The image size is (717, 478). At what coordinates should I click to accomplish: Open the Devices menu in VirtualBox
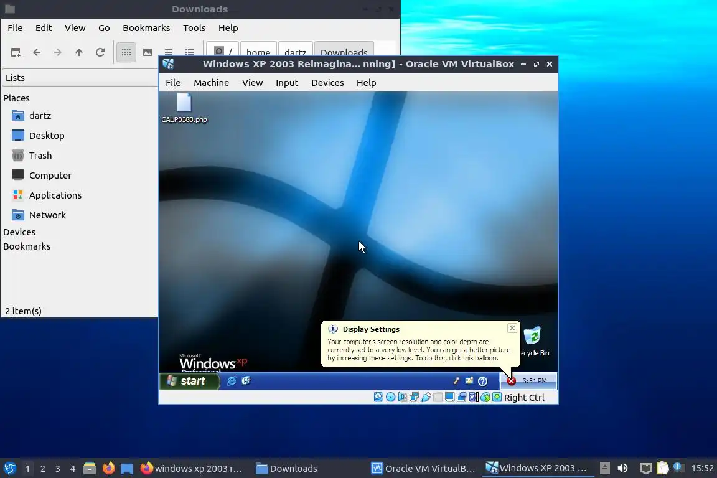pyautogui.click(x=327, y=83)
